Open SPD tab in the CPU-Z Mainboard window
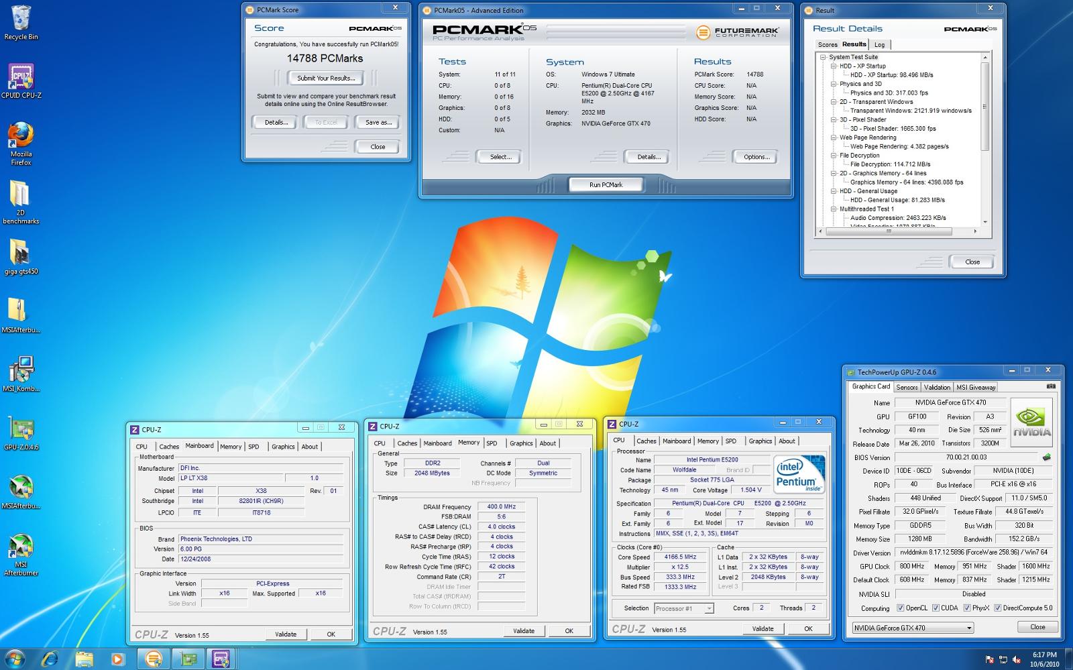Screen dimensions: 1073x670 (x=253, y=447)
